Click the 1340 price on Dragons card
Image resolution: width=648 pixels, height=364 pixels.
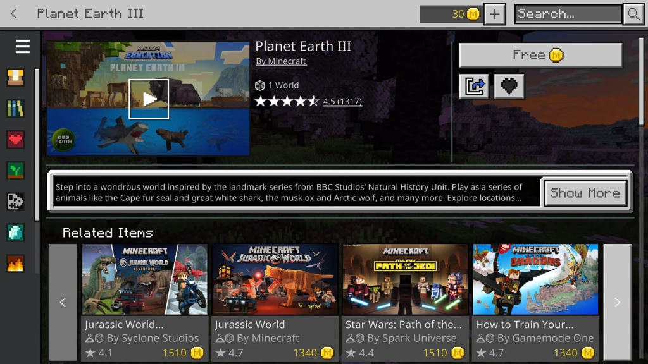pyautogui.click(x=565, y=353)
